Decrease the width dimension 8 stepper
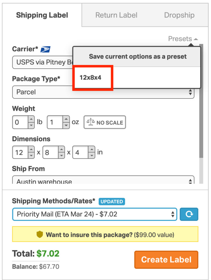Screen dimensions: 211x280 pyautogui.click(x=61, y=156)
